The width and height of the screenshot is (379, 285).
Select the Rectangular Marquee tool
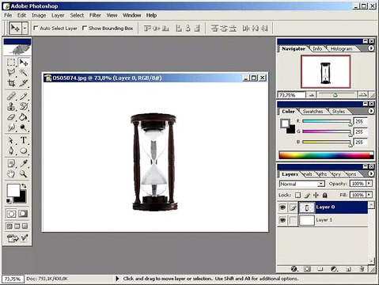(11, 63)
